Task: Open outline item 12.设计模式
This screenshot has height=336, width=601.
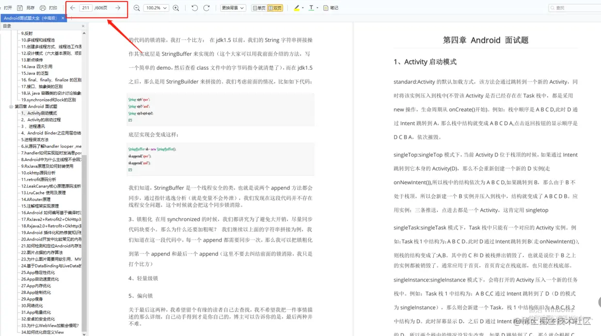Action: 51,53
